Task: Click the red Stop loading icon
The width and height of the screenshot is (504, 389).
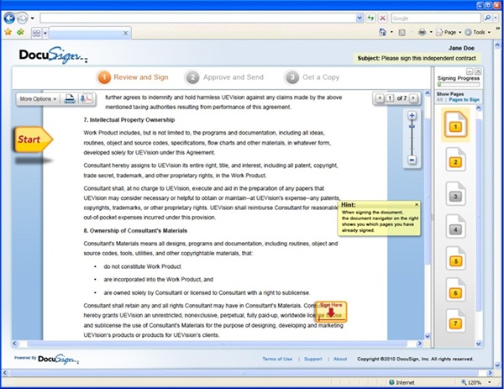Action: click(382, 18)
